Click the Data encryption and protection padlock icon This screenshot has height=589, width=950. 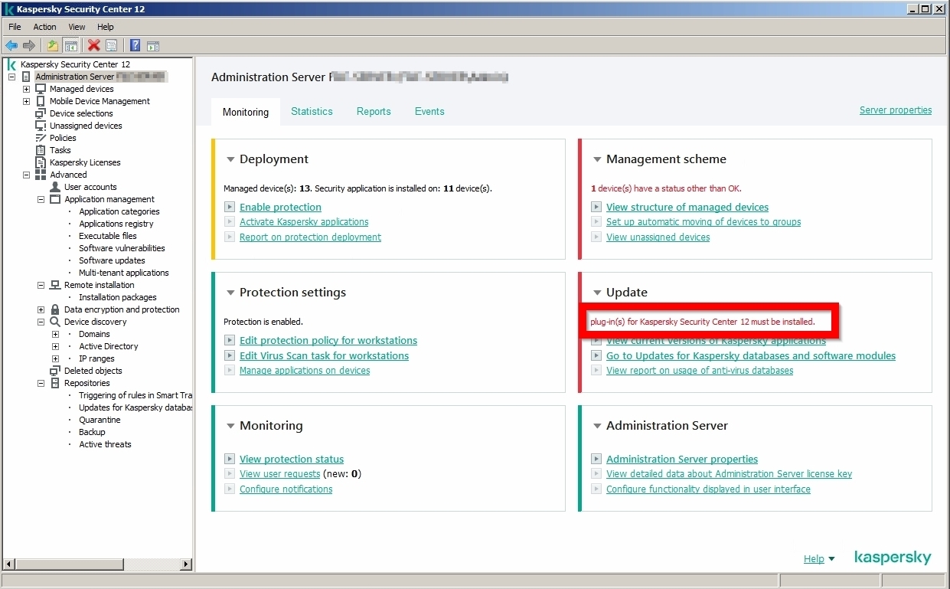tap(55, 309)
